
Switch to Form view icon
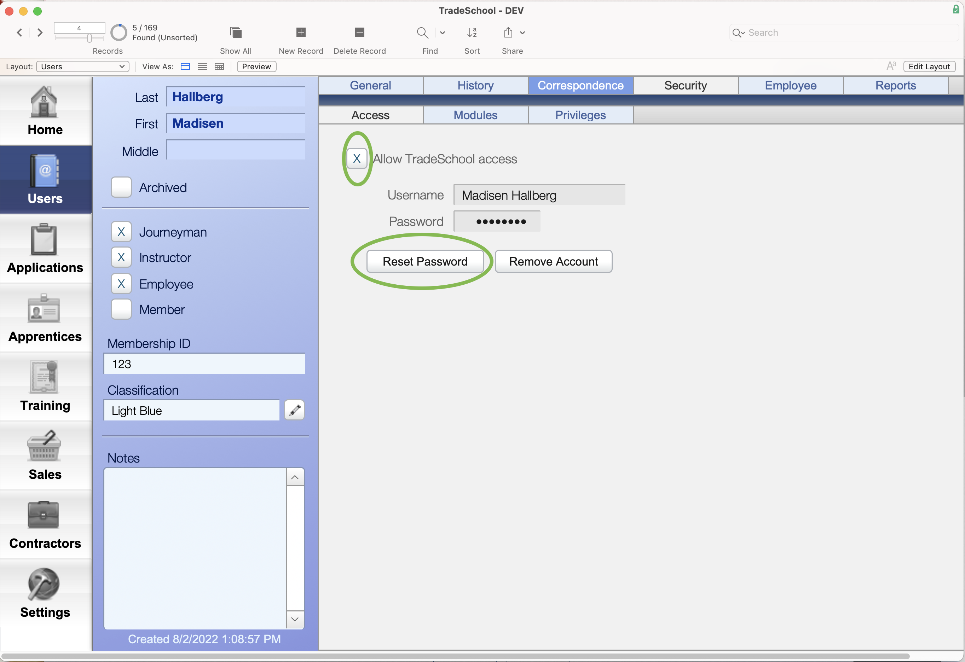tap(185, 66)
